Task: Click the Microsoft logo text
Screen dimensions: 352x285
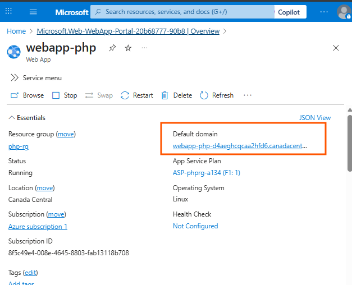Action: point(72,12)
